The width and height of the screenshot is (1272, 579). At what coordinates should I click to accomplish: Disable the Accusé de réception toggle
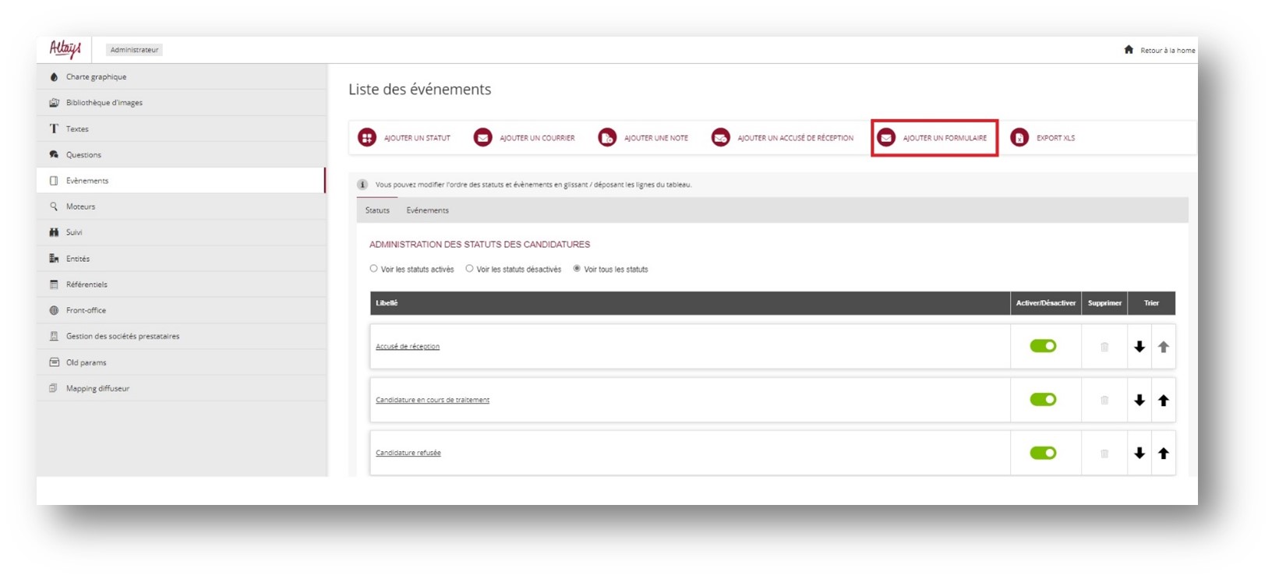tap(1043, 346)
